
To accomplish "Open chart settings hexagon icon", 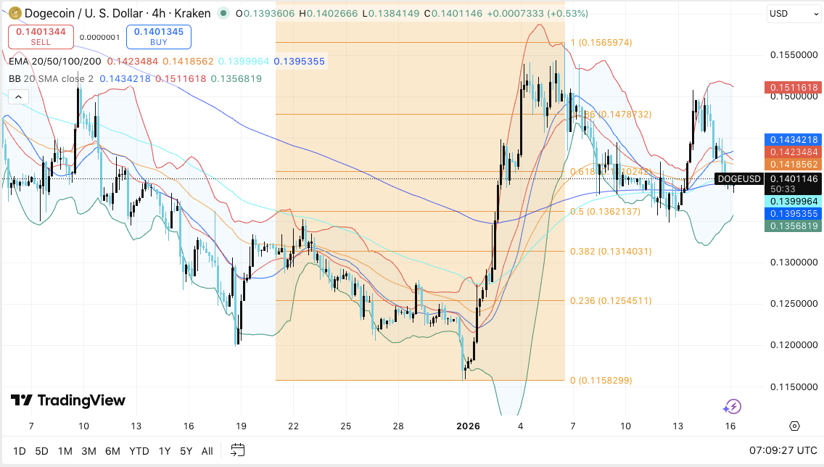I will click(794, 426).
